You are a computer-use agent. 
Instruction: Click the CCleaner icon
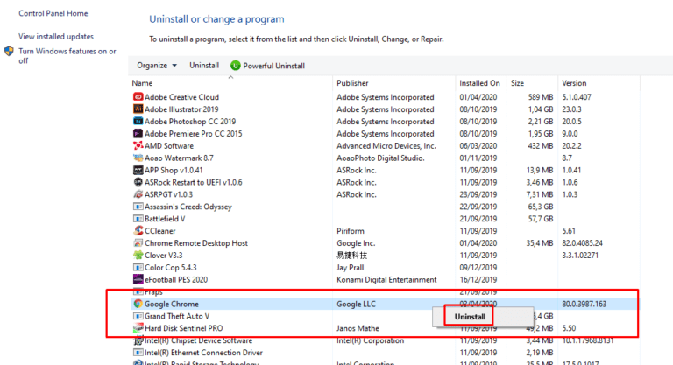[138, 231]
